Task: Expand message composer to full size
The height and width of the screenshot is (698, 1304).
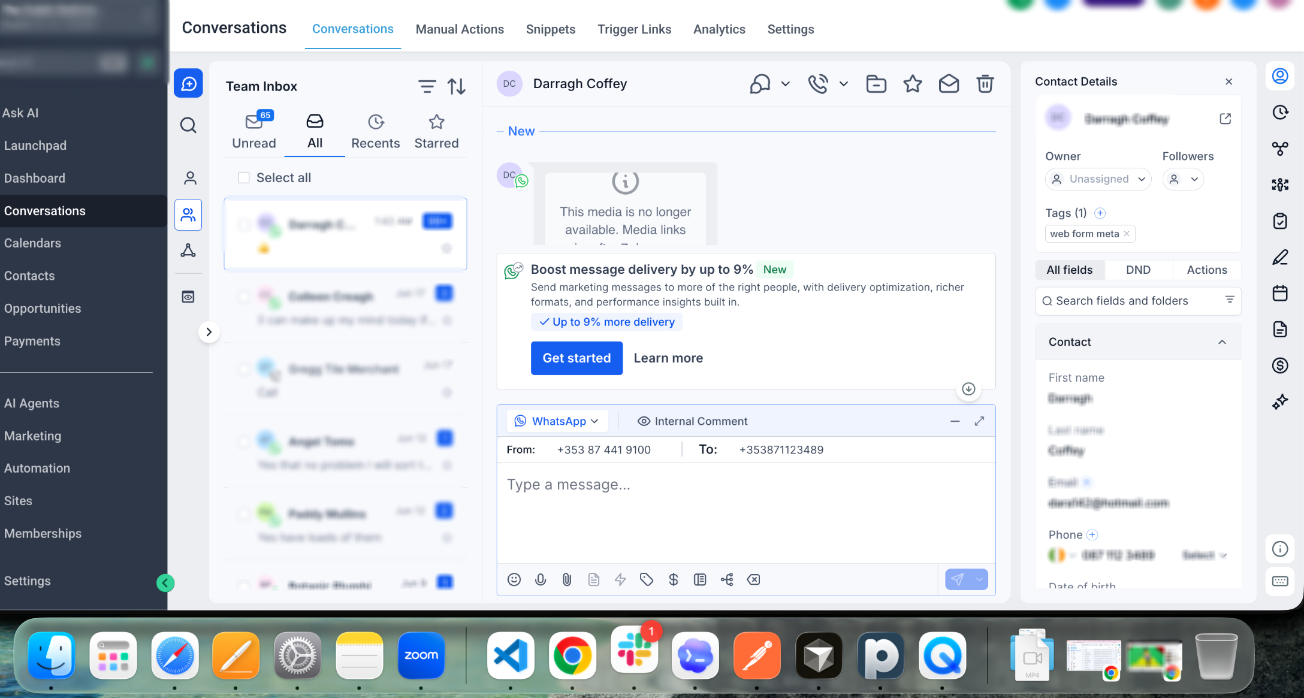Action: 980,421
